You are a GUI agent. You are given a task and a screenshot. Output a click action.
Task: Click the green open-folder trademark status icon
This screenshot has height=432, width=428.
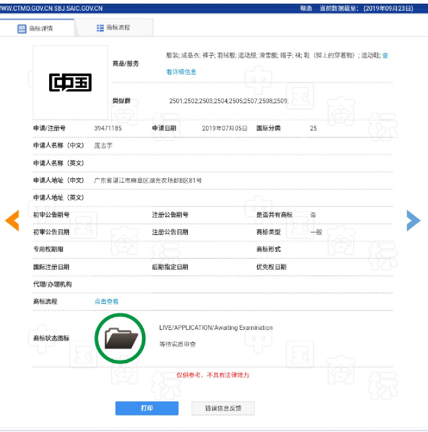[120, 338]
